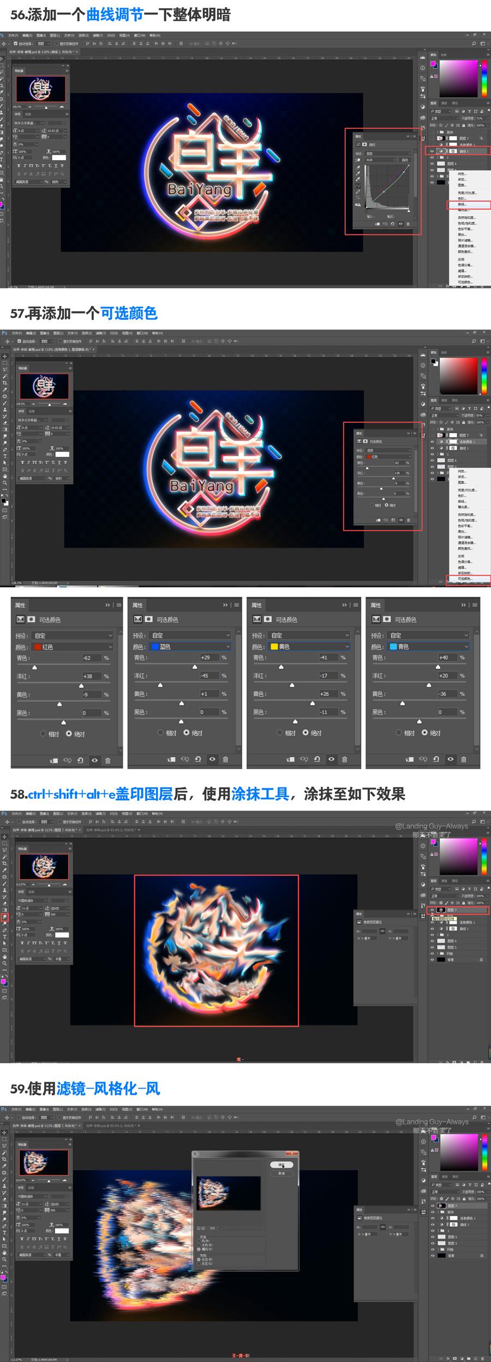This screenshot has height=1362, width=491.
Task: Click 黑色 value field showing -11 in Yellows panel
Action: (x=328, y=712)
